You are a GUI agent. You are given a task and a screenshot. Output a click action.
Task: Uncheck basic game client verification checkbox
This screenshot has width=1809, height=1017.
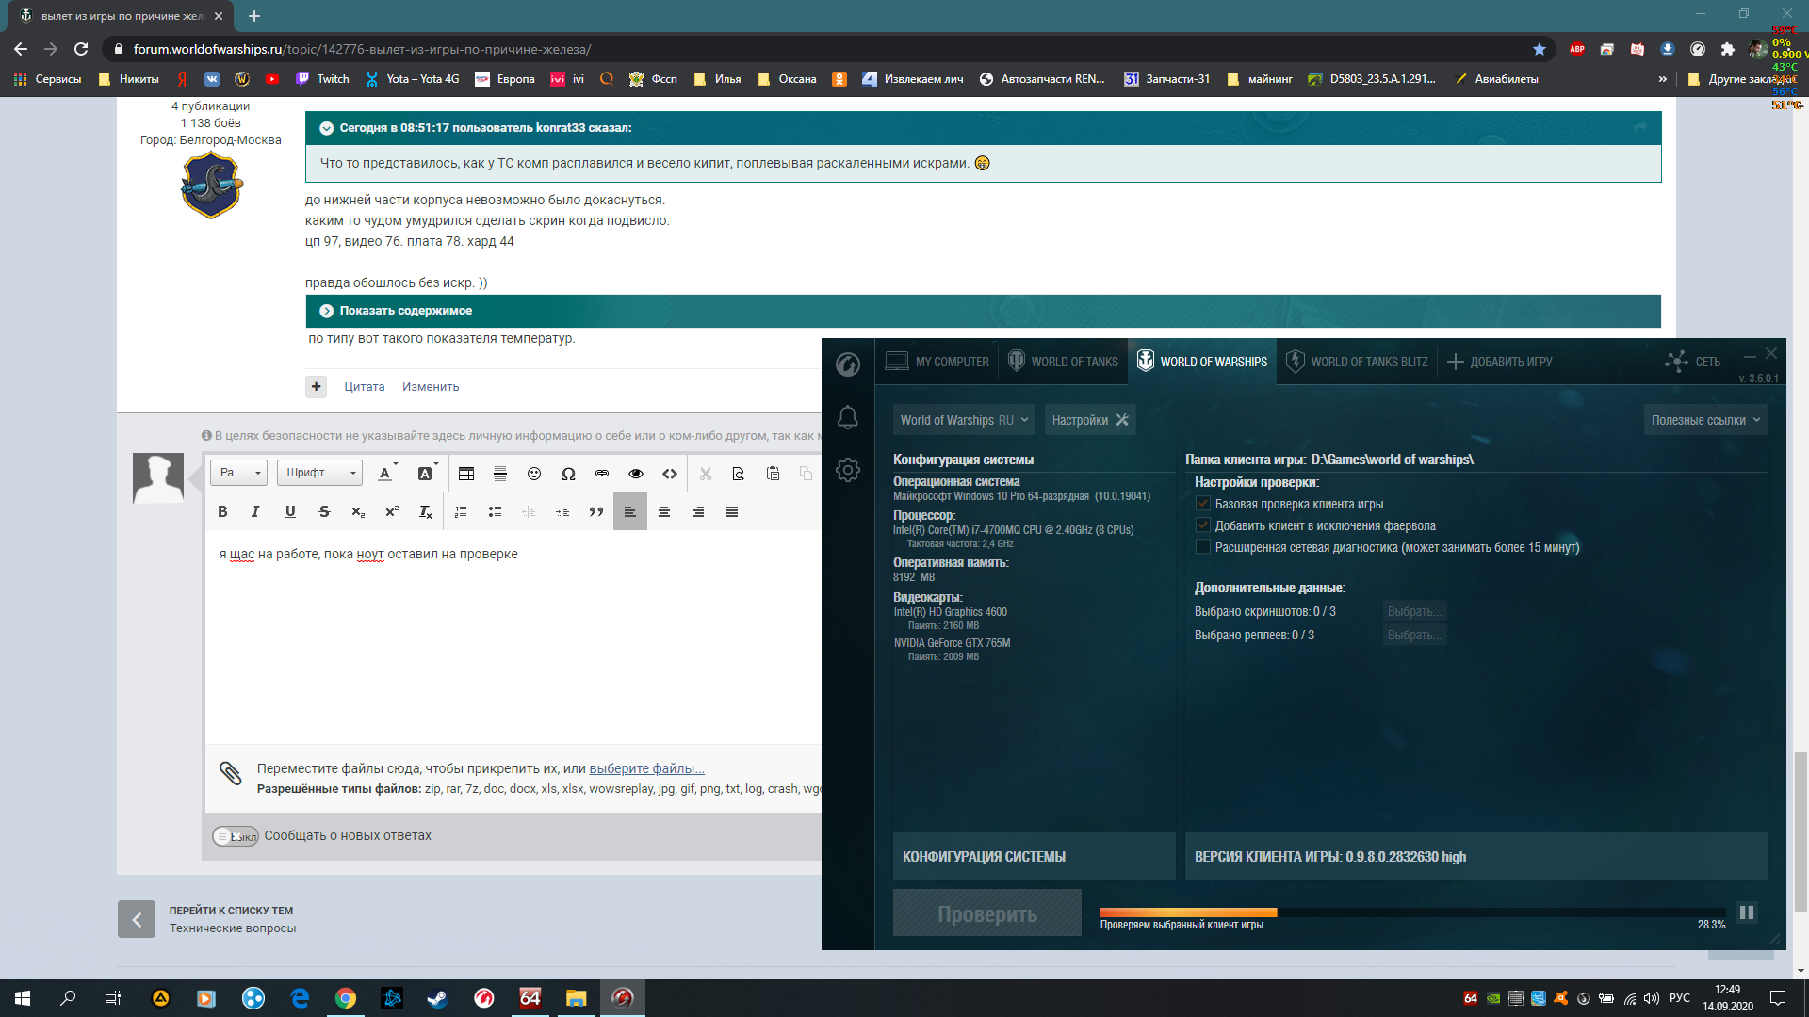tap(1203, 504)
